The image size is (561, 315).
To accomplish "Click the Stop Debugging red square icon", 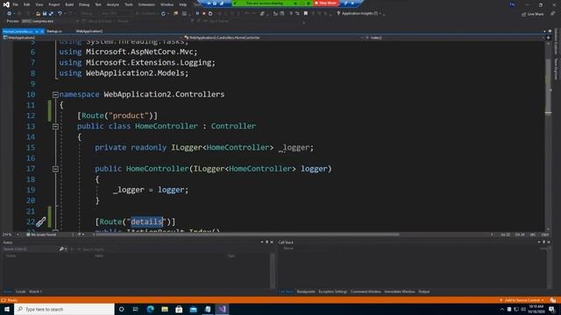I will click(x=204, y=14).
